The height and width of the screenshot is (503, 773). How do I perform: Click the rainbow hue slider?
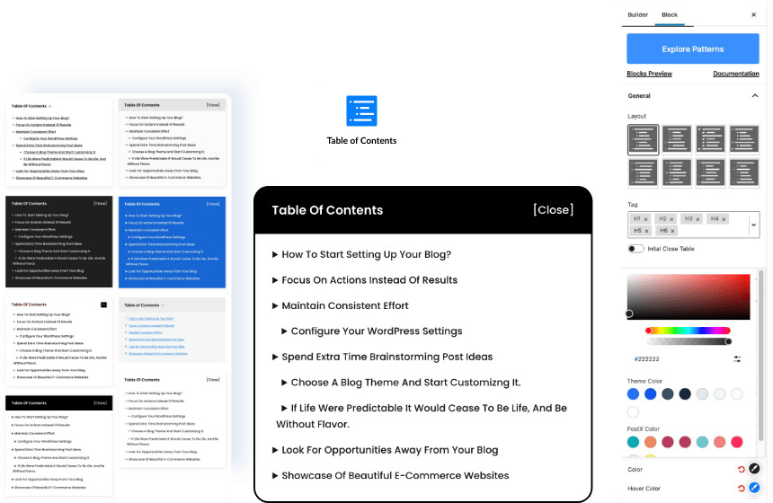tap(688, 331)
